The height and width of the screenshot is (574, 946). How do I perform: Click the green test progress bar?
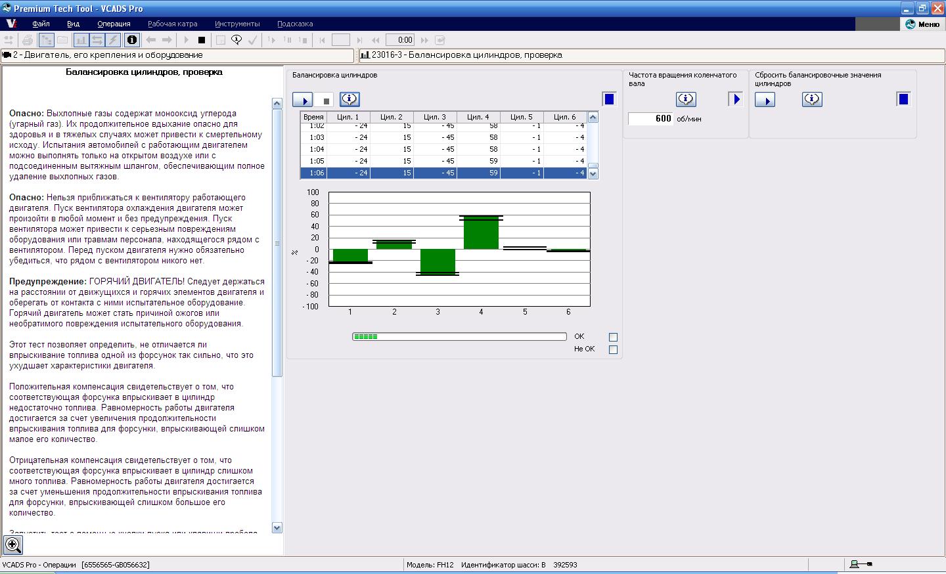pyautogui.click(x=459, y=337)
